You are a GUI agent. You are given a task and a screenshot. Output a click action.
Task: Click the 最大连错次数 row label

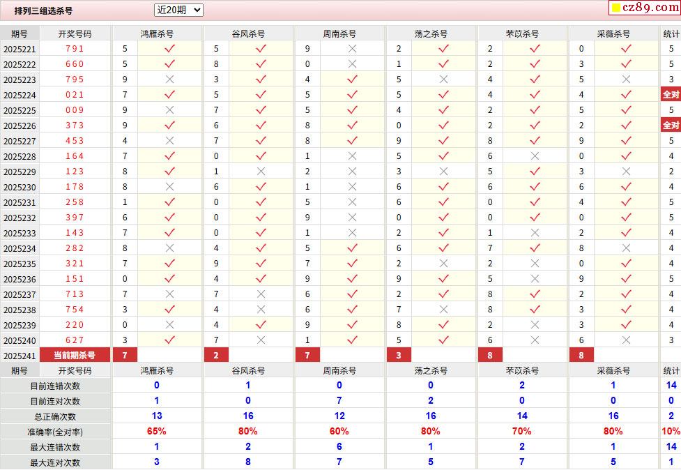pos(55,447)
